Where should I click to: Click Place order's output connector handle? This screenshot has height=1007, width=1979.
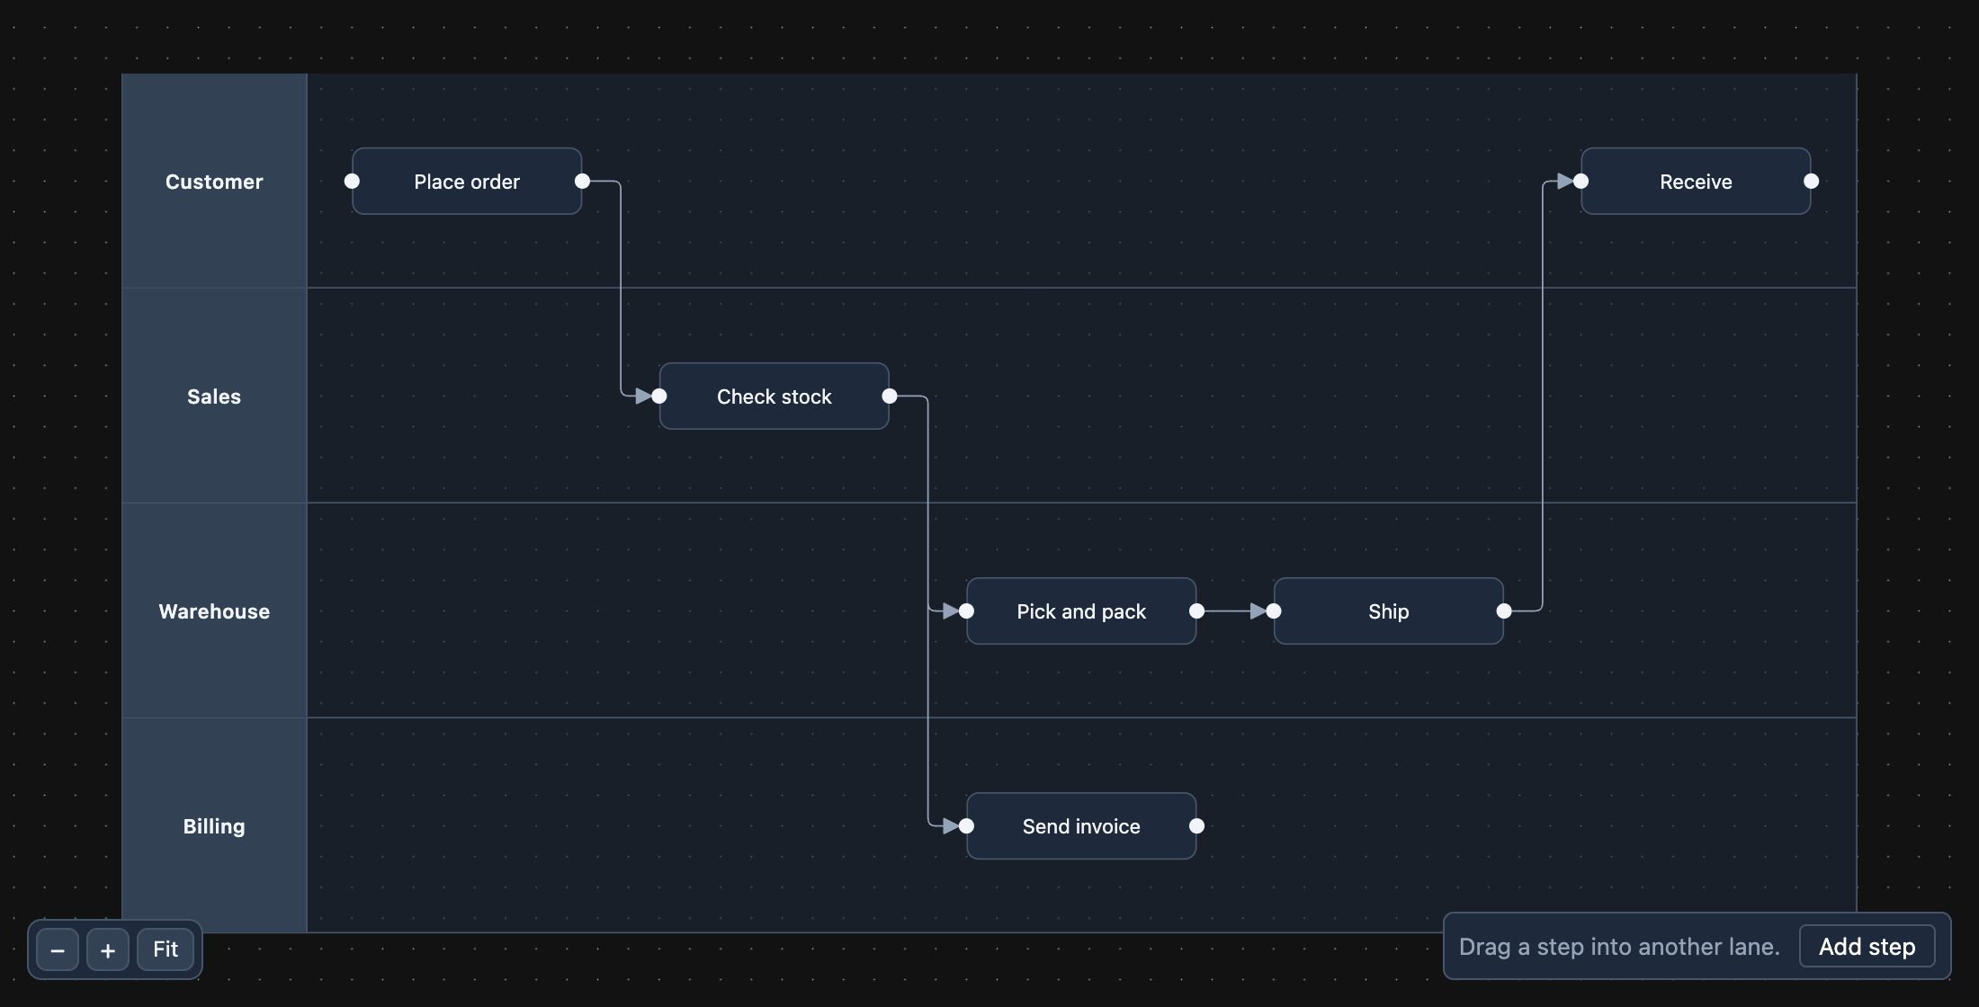[x=583, y=182]
